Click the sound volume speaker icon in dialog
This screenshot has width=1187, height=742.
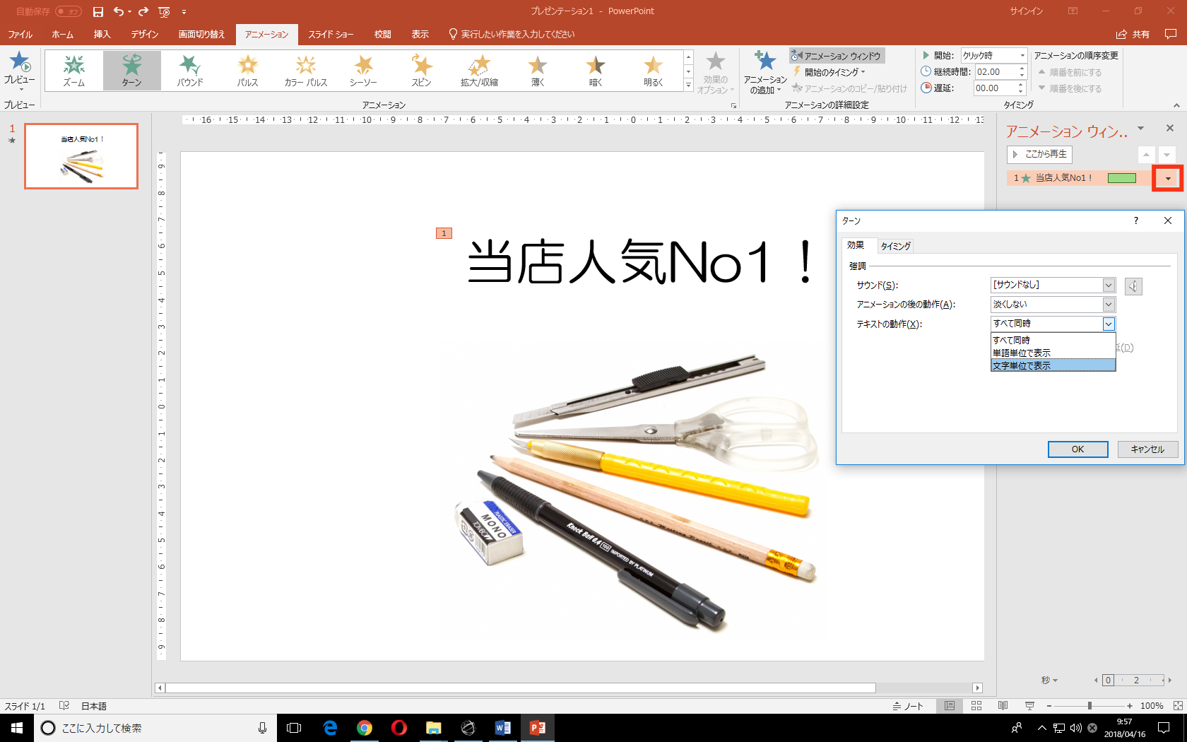click(1133, 285)
